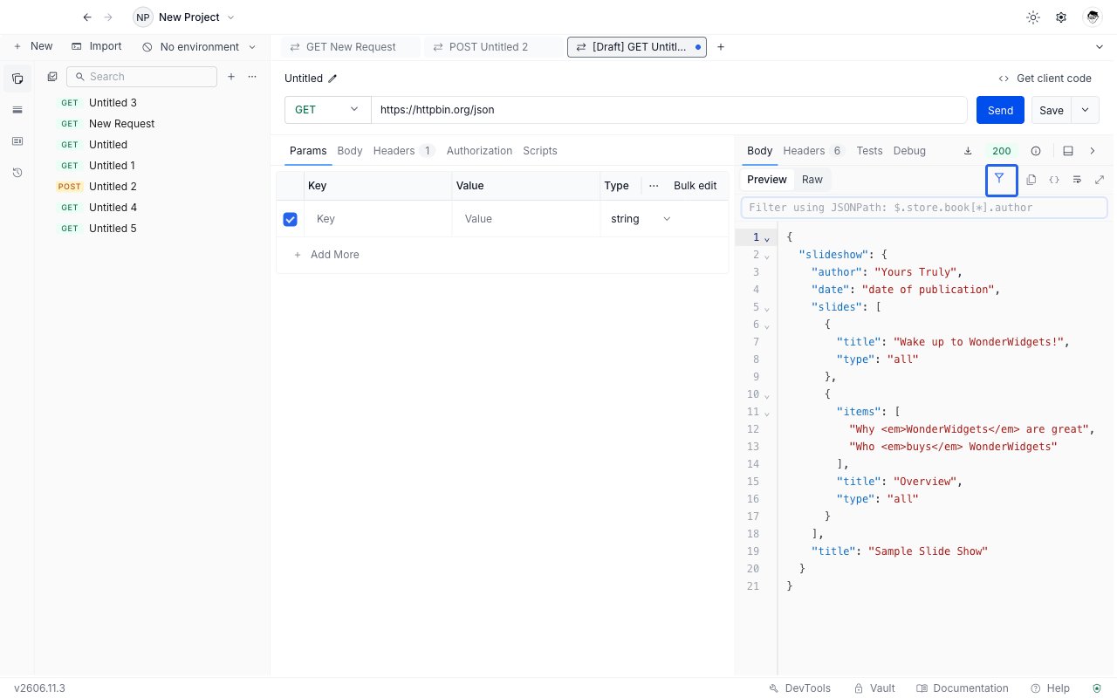Screen dimensions: 1117x698
Task: Open the No environment selector
Action: click(x=200, y=47)
